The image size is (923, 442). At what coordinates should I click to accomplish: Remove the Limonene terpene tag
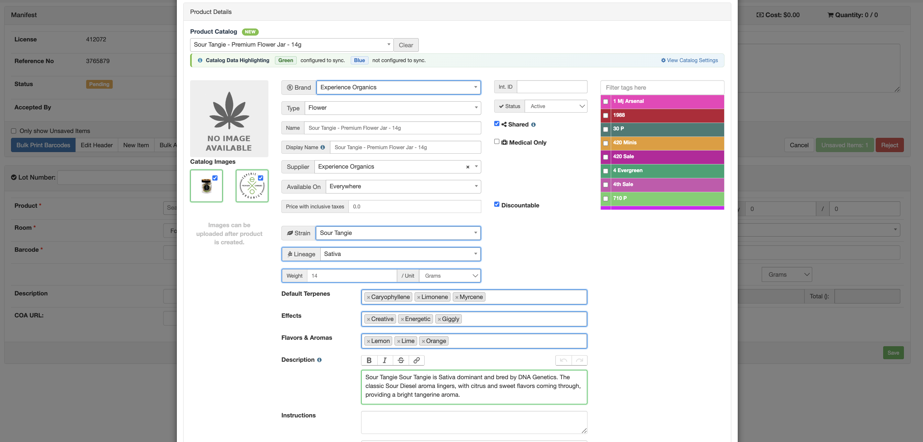[x=418, y=297]
